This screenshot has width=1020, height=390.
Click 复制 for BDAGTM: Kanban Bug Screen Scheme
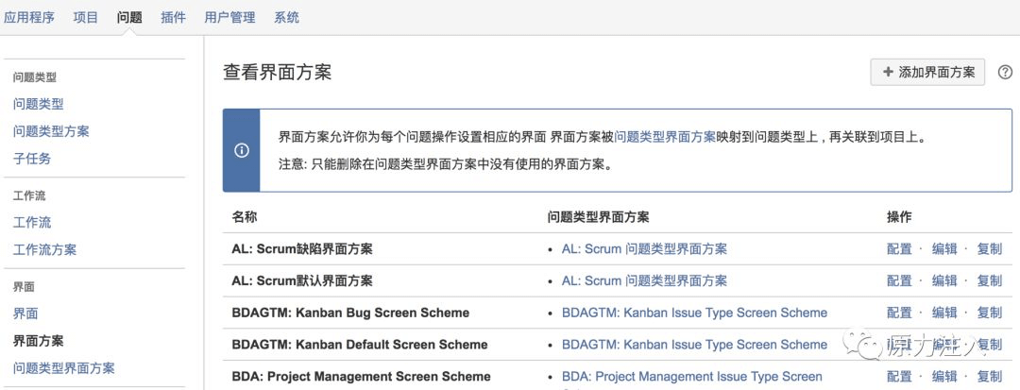pos(990,313)
